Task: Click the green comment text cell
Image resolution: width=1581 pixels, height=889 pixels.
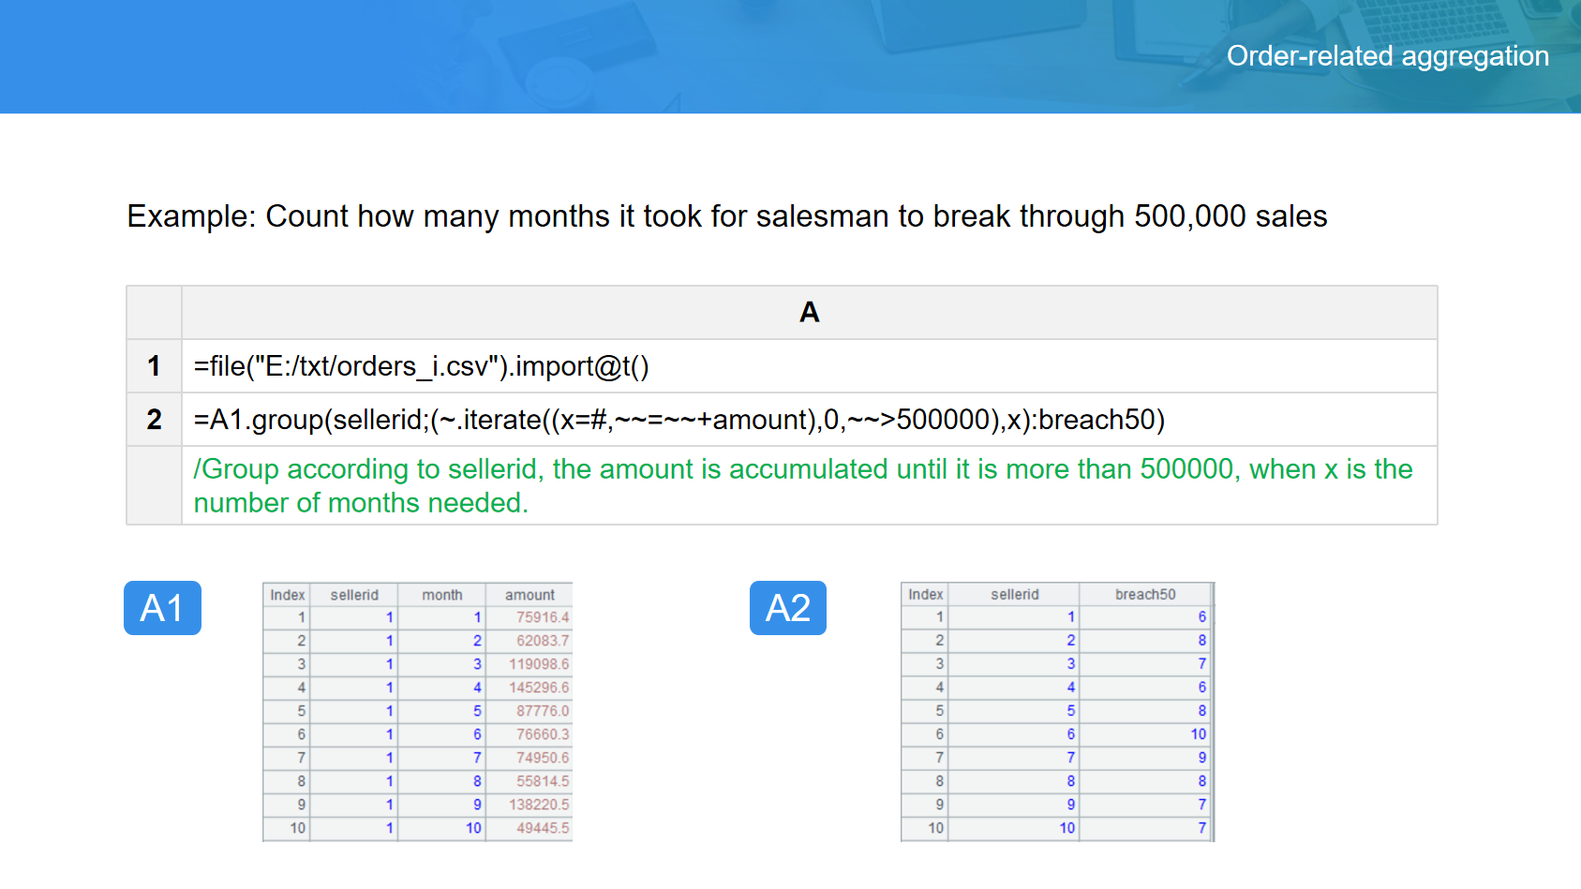Action: coord(802,485)
